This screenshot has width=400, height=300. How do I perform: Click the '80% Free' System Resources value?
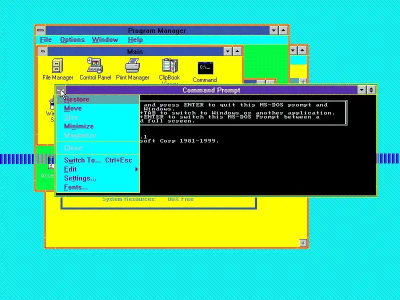[180, 199]
